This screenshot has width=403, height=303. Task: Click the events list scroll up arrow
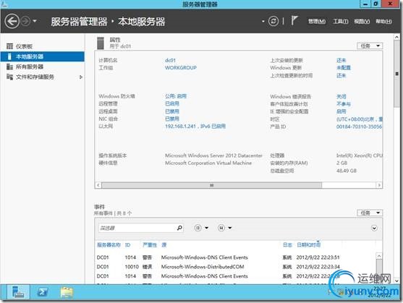379,256
